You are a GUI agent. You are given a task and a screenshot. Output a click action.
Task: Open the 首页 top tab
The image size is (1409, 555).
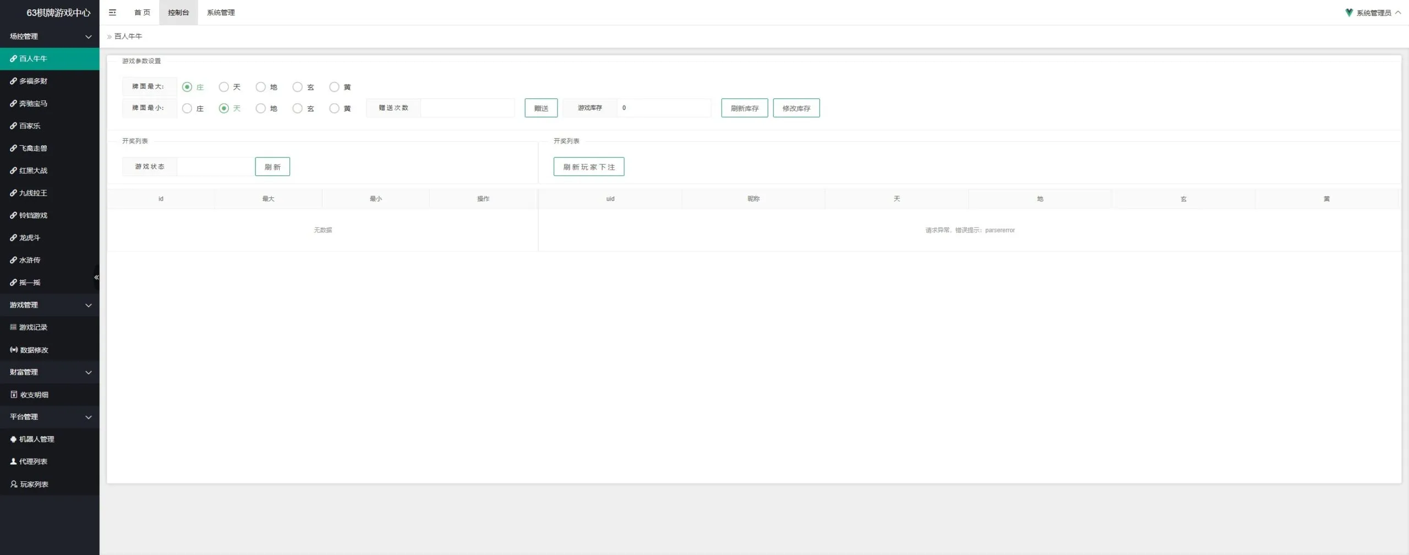click(142, 13)
